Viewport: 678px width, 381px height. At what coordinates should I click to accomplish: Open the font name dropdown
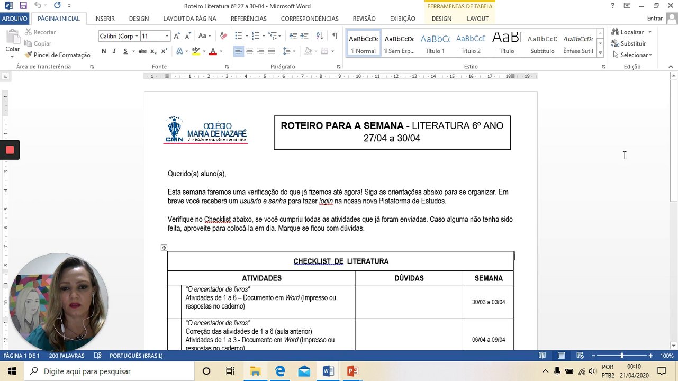(x=137, y=36)
